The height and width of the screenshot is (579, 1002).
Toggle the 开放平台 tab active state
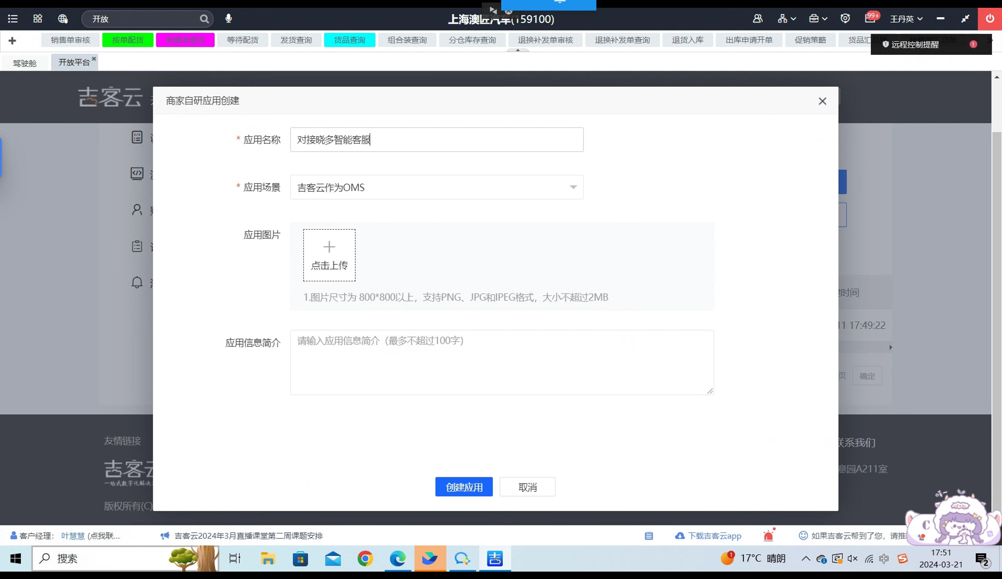(x=74, y=62)
